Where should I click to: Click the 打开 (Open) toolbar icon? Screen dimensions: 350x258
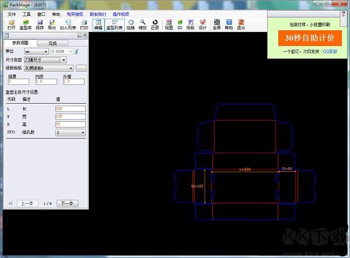pyautogui.click(x=11, y=24)
